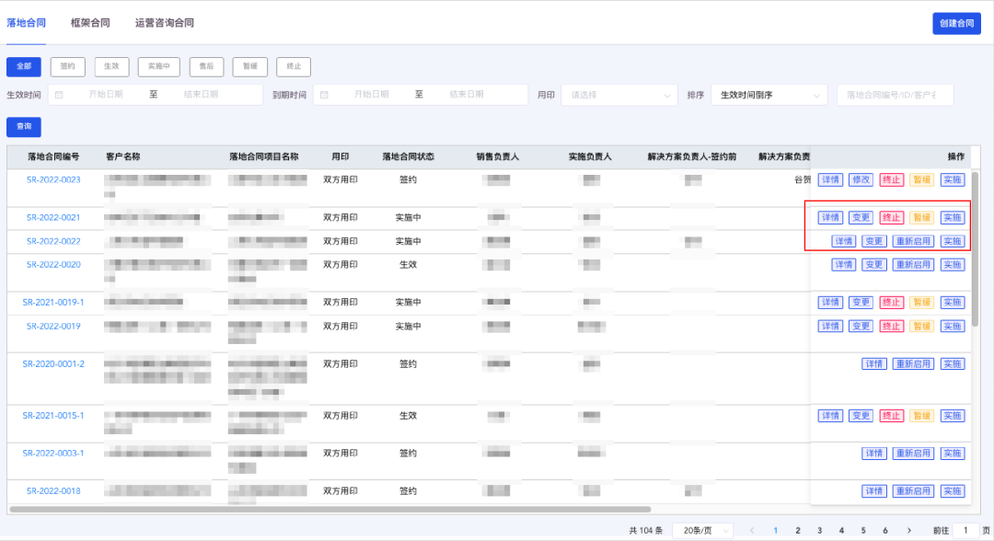The height and width of the screenshot is (541, 994).
Task: Click the previous page left arrow
Action: [x=752, y=530]
